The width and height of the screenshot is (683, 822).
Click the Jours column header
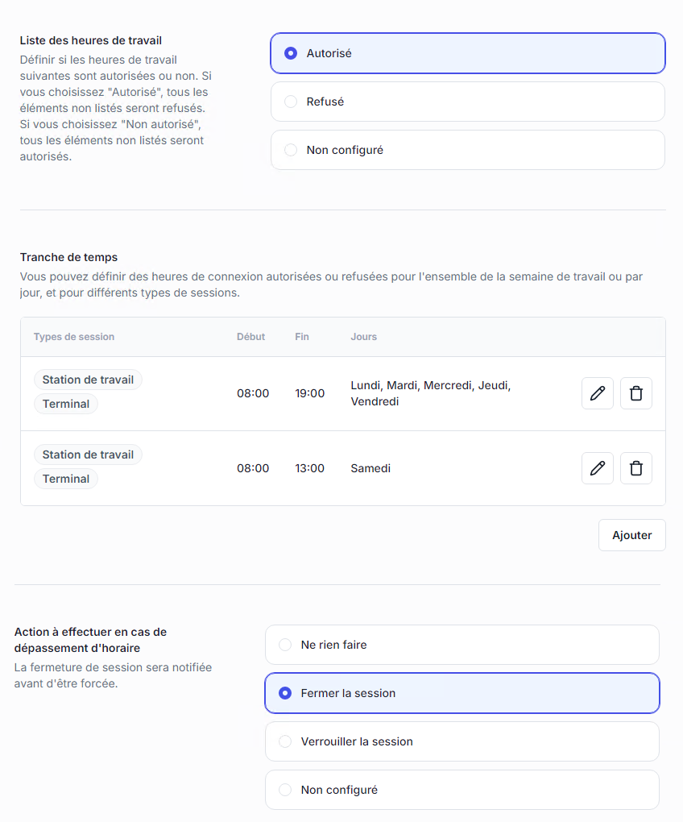coord(363,337)
